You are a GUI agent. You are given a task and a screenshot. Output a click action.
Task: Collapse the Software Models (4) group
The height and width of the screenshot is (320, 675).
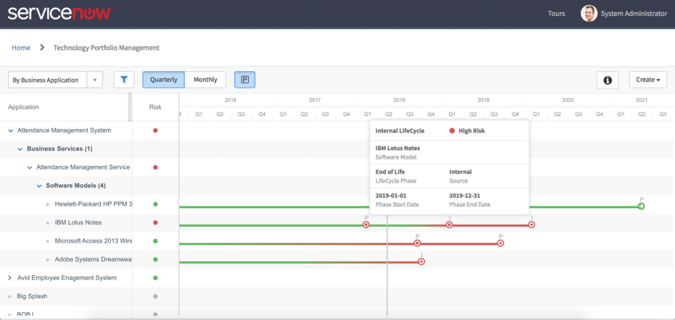pos(39,186)
